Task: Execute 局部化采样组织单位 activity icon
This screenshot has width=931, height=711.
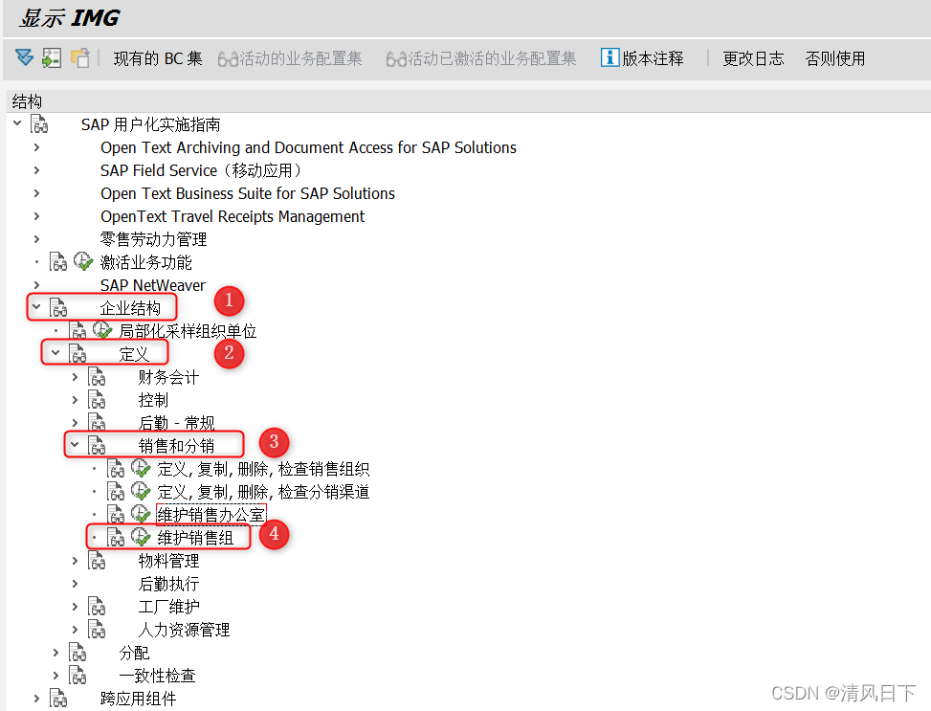Action: point(102,330)
